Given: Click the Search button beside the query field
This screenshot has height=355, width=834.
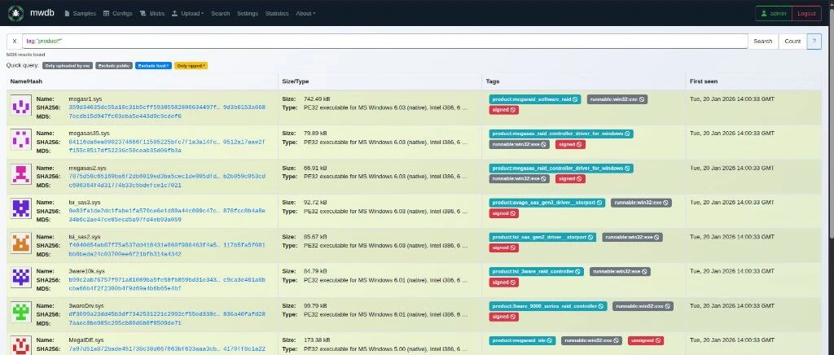Looking at the screenshot, I should [762, 41].
